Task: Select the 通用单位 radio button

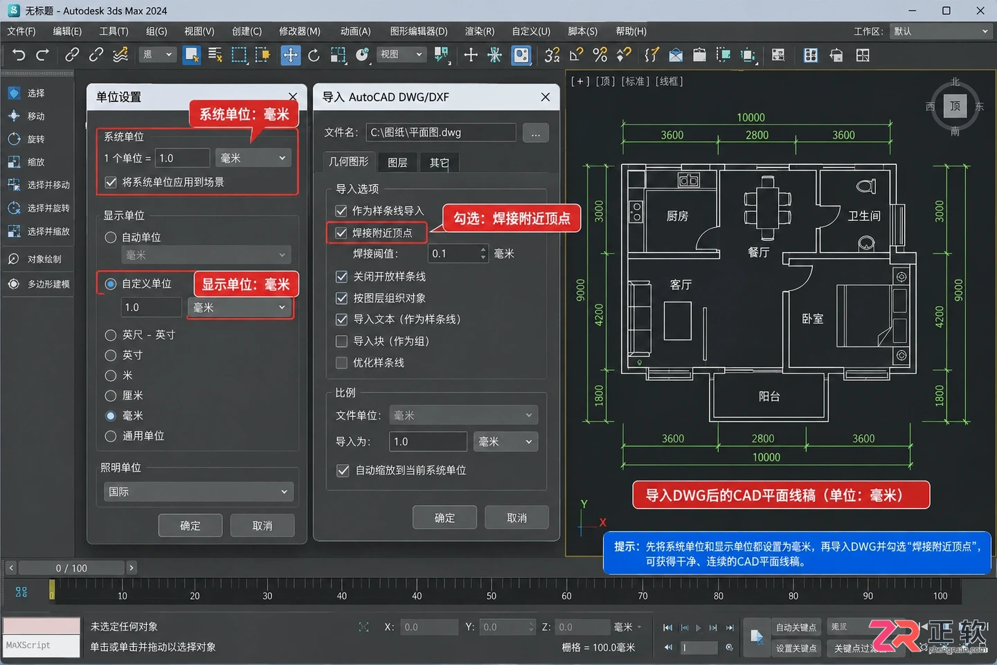Action: click(110, 436)
